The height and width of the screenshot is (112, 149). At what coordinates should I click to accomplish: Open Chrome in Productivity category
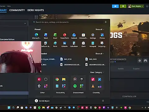[x=57, y=79]
